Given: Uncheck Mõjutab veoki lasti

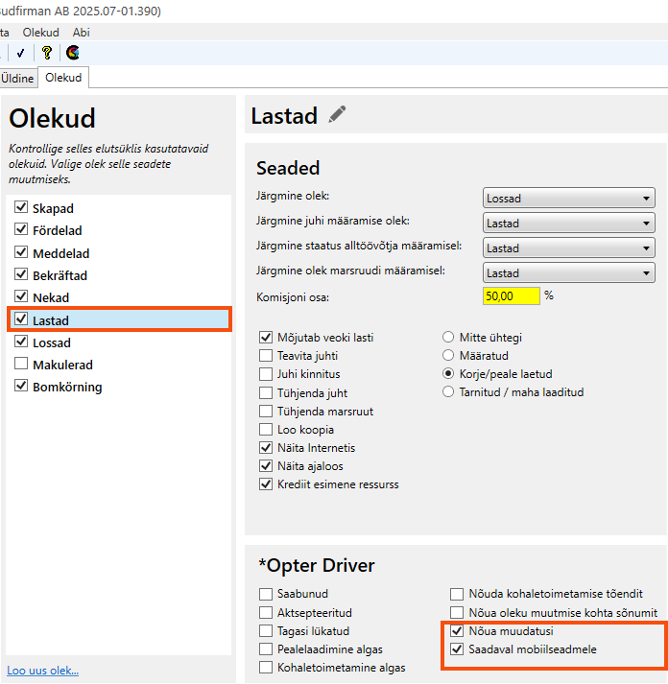Looking at the screenshot, I should pos(267,338).
